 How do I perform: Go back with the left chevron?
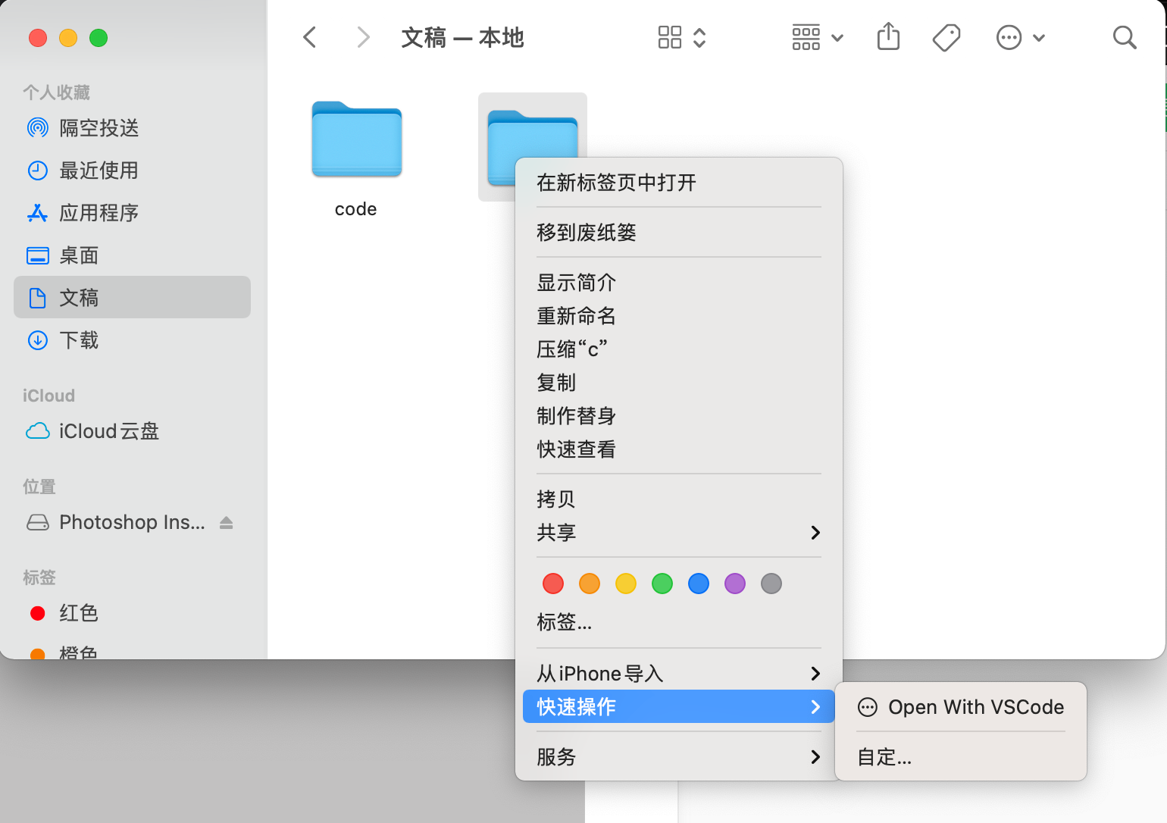[x=309, y=37]
